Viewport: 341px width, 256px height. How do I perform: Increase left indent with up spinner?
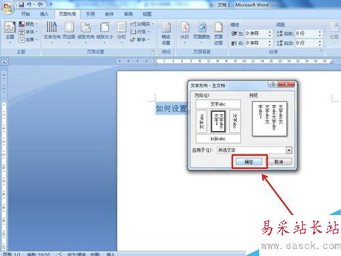(269, 32)
